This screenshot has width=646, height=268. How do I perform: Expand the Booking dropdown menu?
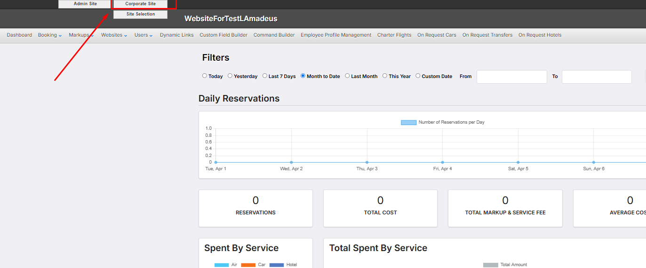pos(50,35)
